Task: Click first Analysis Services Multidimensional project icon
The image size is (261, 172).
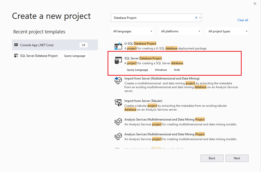Action: 118,122
